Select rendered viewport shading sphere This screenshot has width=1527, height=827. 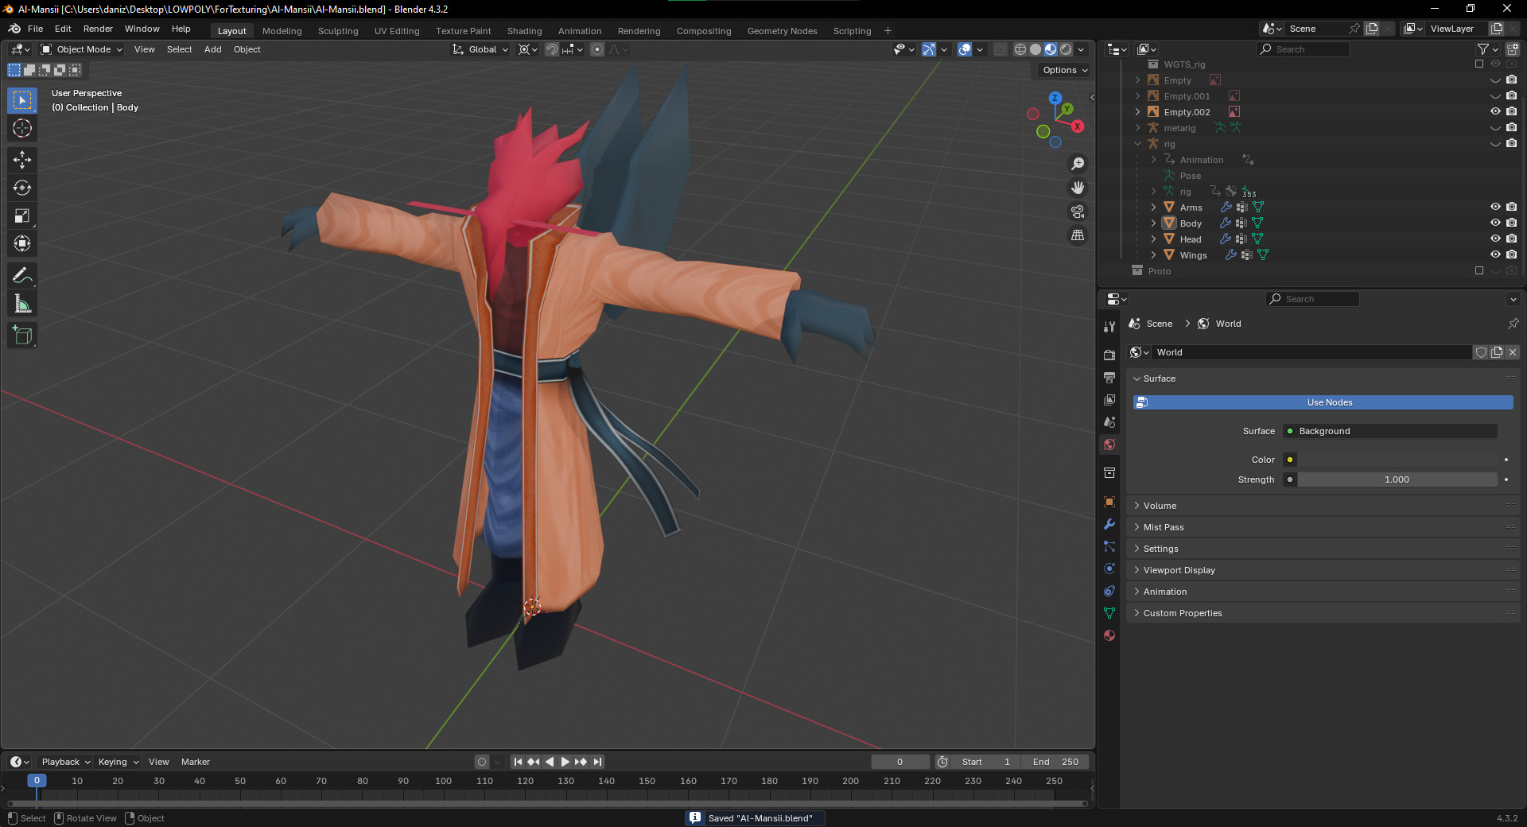(1066, 49)
